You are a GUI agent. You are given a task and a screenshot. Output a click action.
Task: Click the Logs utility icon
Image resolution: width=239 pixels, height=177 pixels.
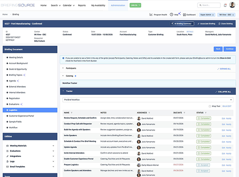[x=7, y=162]
